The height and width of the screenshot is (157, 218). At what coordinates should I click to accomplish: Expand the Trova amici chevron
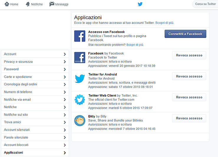65,122
